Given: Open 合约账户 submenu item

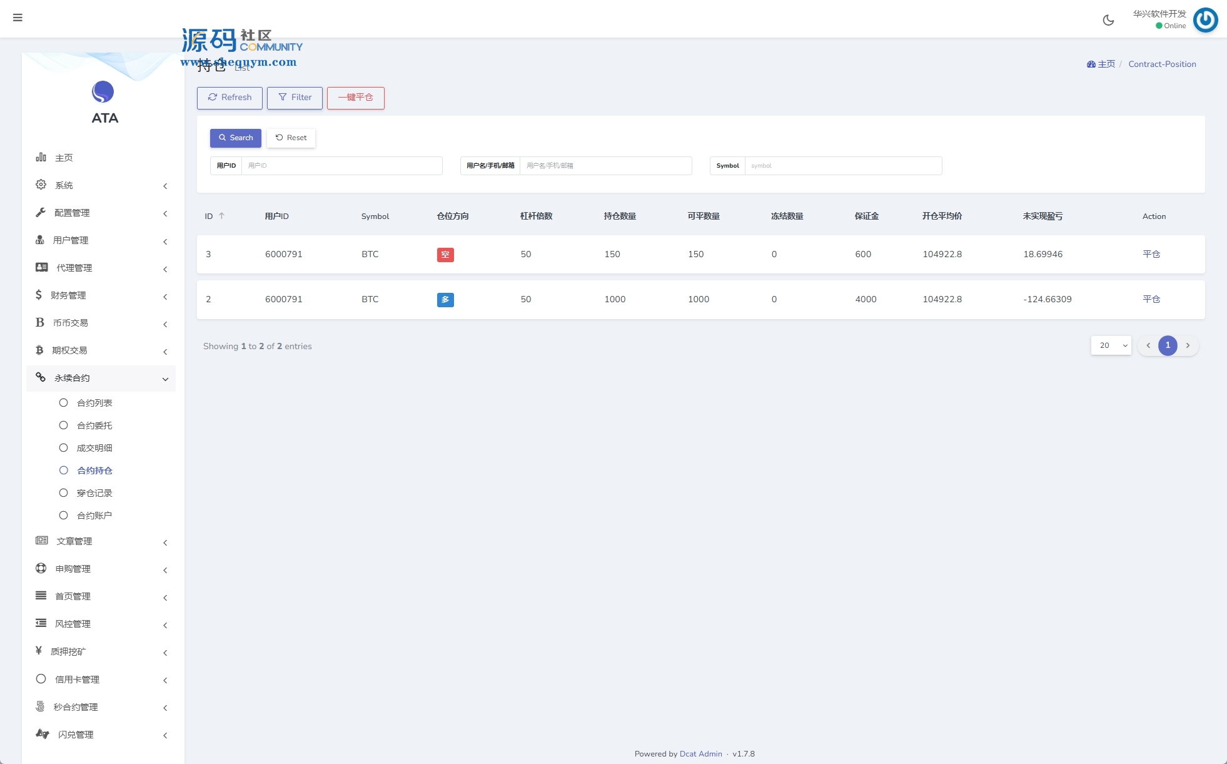Looking at the screenshot, I should click(x=94, y=516).
